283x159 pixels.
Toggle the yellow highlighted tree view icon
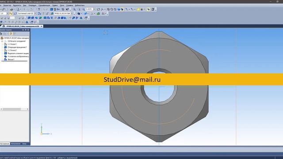click(x=11, y=34)
